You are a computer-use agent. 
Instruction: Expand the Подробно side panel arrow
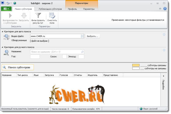click(163, 76)
